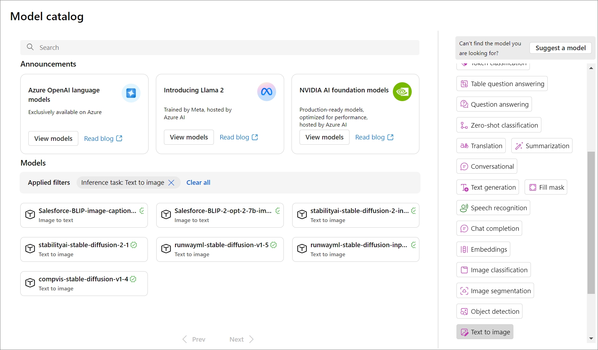This screenshot has width=598, height=350.
Task: Click verified badge on runwayml-stable-diffusion-inp card
Action: coord(414,245)
